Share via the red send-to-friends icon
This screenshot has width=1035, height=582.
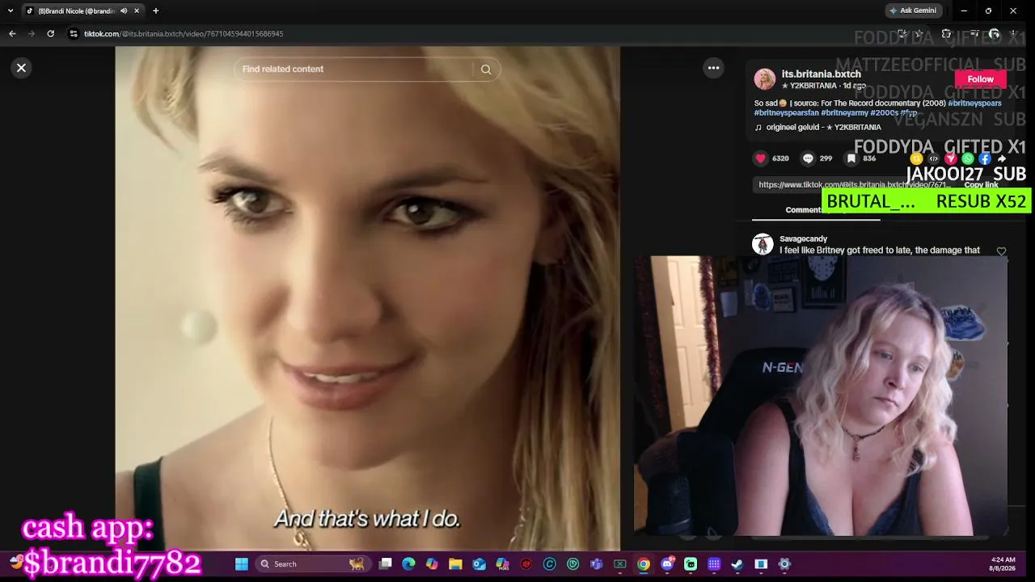(951, 158)
